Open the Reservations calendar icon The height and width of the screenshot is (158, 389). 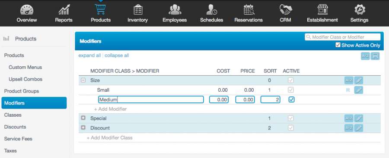coord(249,10)
